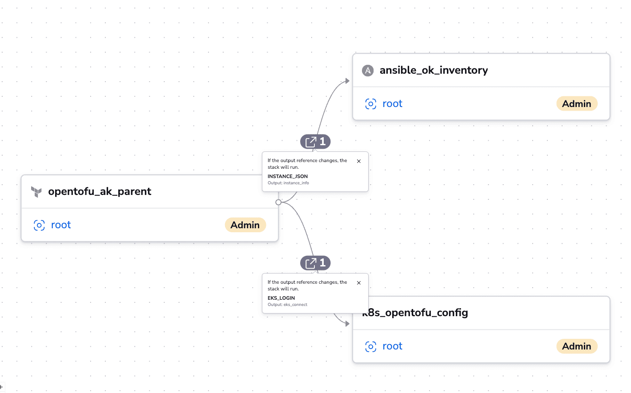The width and height of the screenshot is (631, 393).
Task: Click the connector handle on opentofu_ak_parent edge
Action: (278, 202)
